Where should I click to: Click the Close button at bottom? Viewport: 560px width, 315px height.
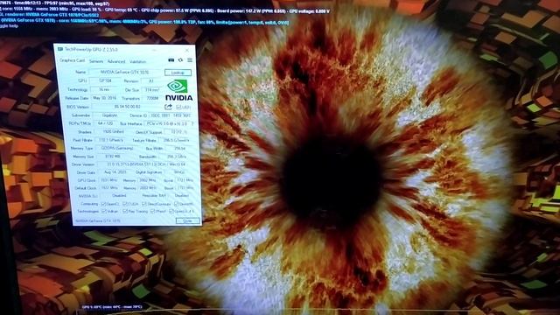pos(188,221)
